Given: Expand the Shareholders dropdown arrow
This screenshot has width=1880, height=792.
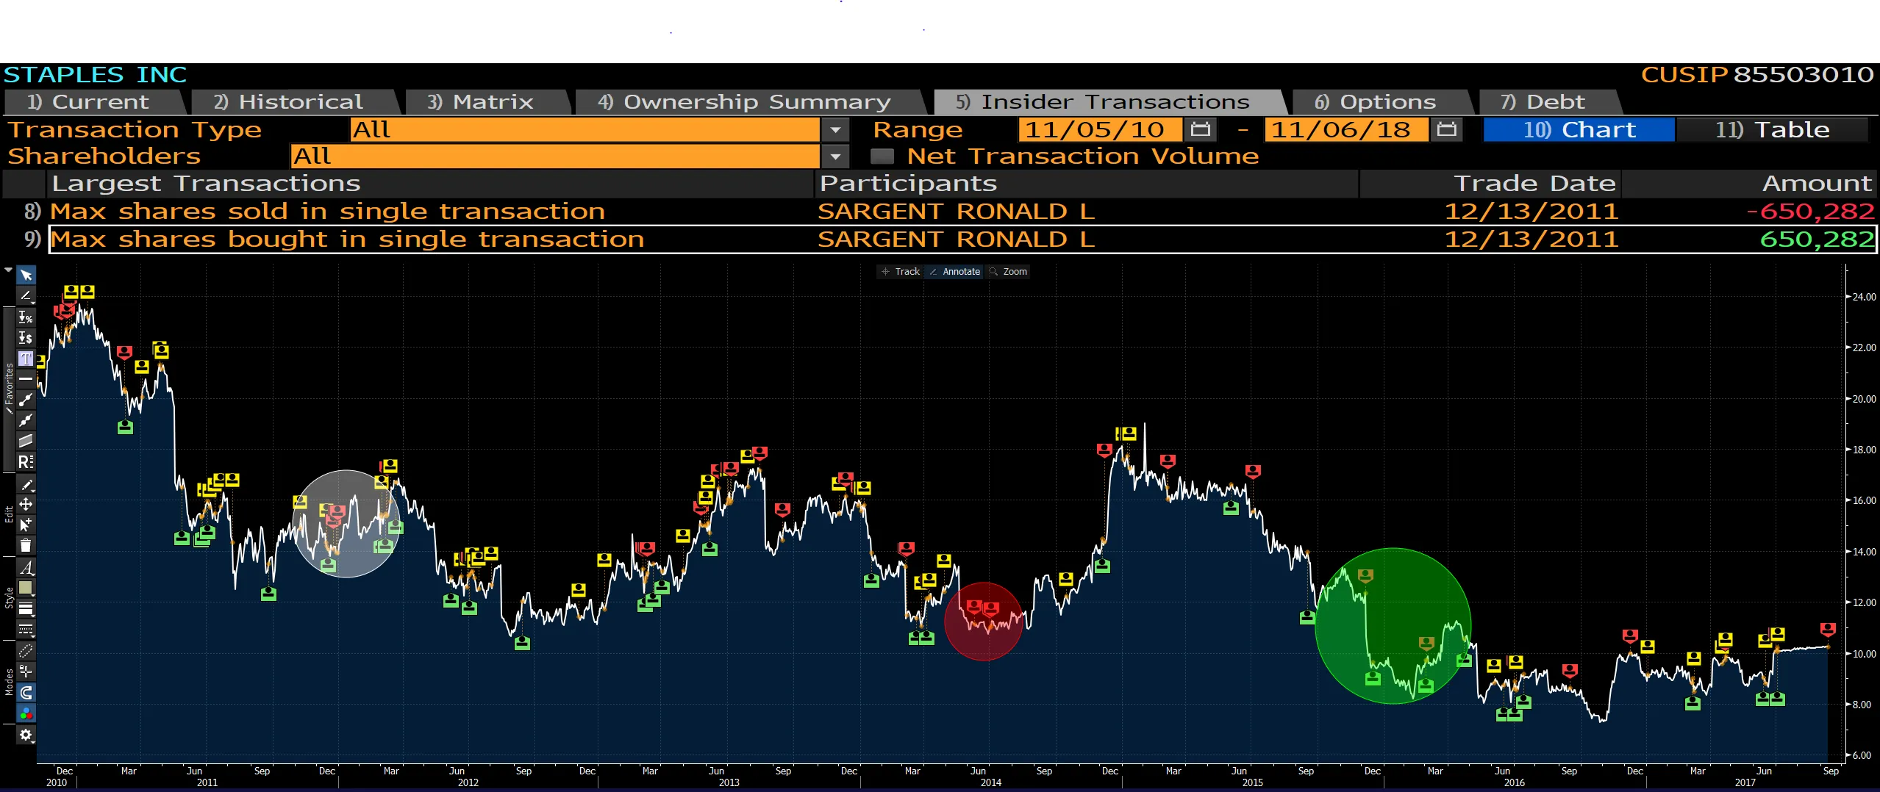Looking at the screenshot, I should click(x=835, y=156).
